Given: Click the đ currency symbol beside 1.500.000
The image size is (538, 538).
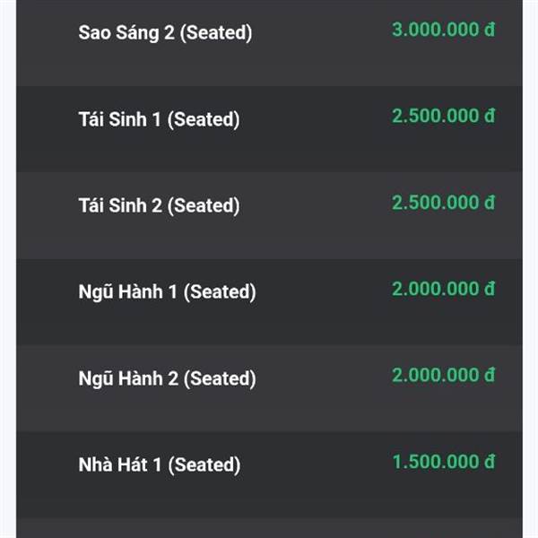Looking at the screenshot, I should (490, 462).
